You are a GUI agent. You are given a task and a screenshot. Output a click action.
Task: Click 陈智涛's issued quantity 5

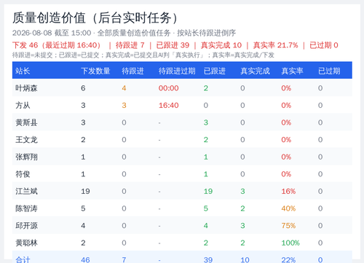click(x=83, y=208)
